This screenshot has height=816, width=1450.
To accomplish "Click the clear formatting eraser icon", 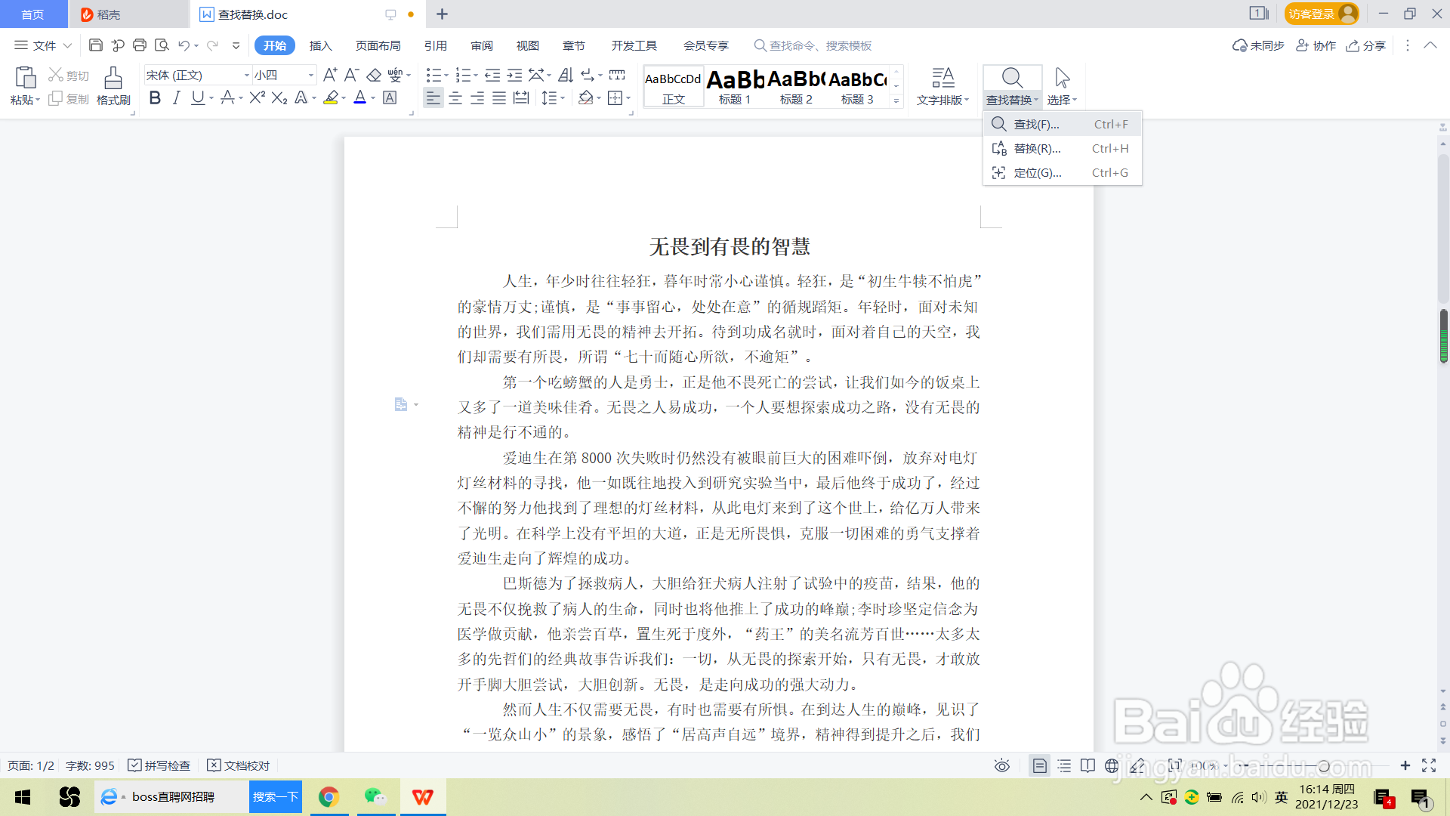I will pos(373,75).
